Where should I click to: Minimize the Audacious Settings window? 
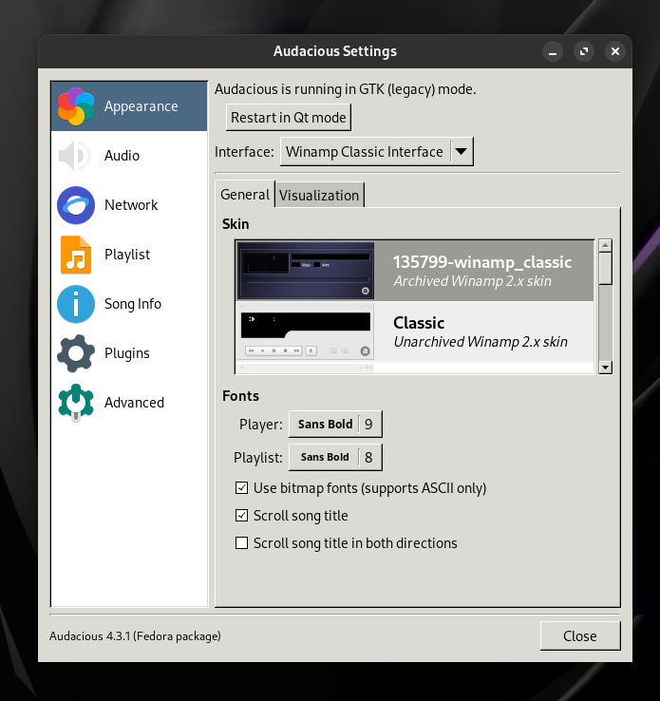[x=553, y=51]
